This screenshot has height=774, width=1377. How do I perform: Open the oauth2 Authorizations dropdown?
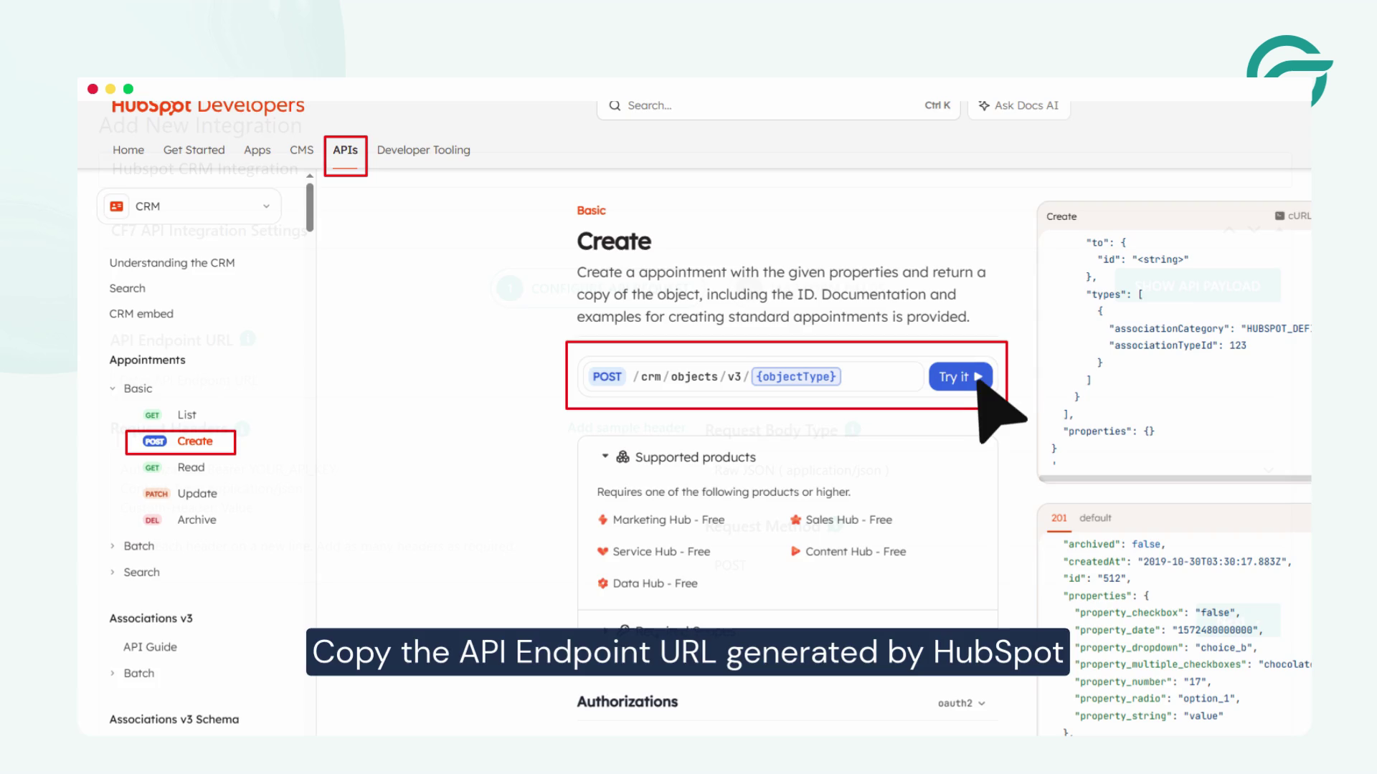(x=961, y=703)
